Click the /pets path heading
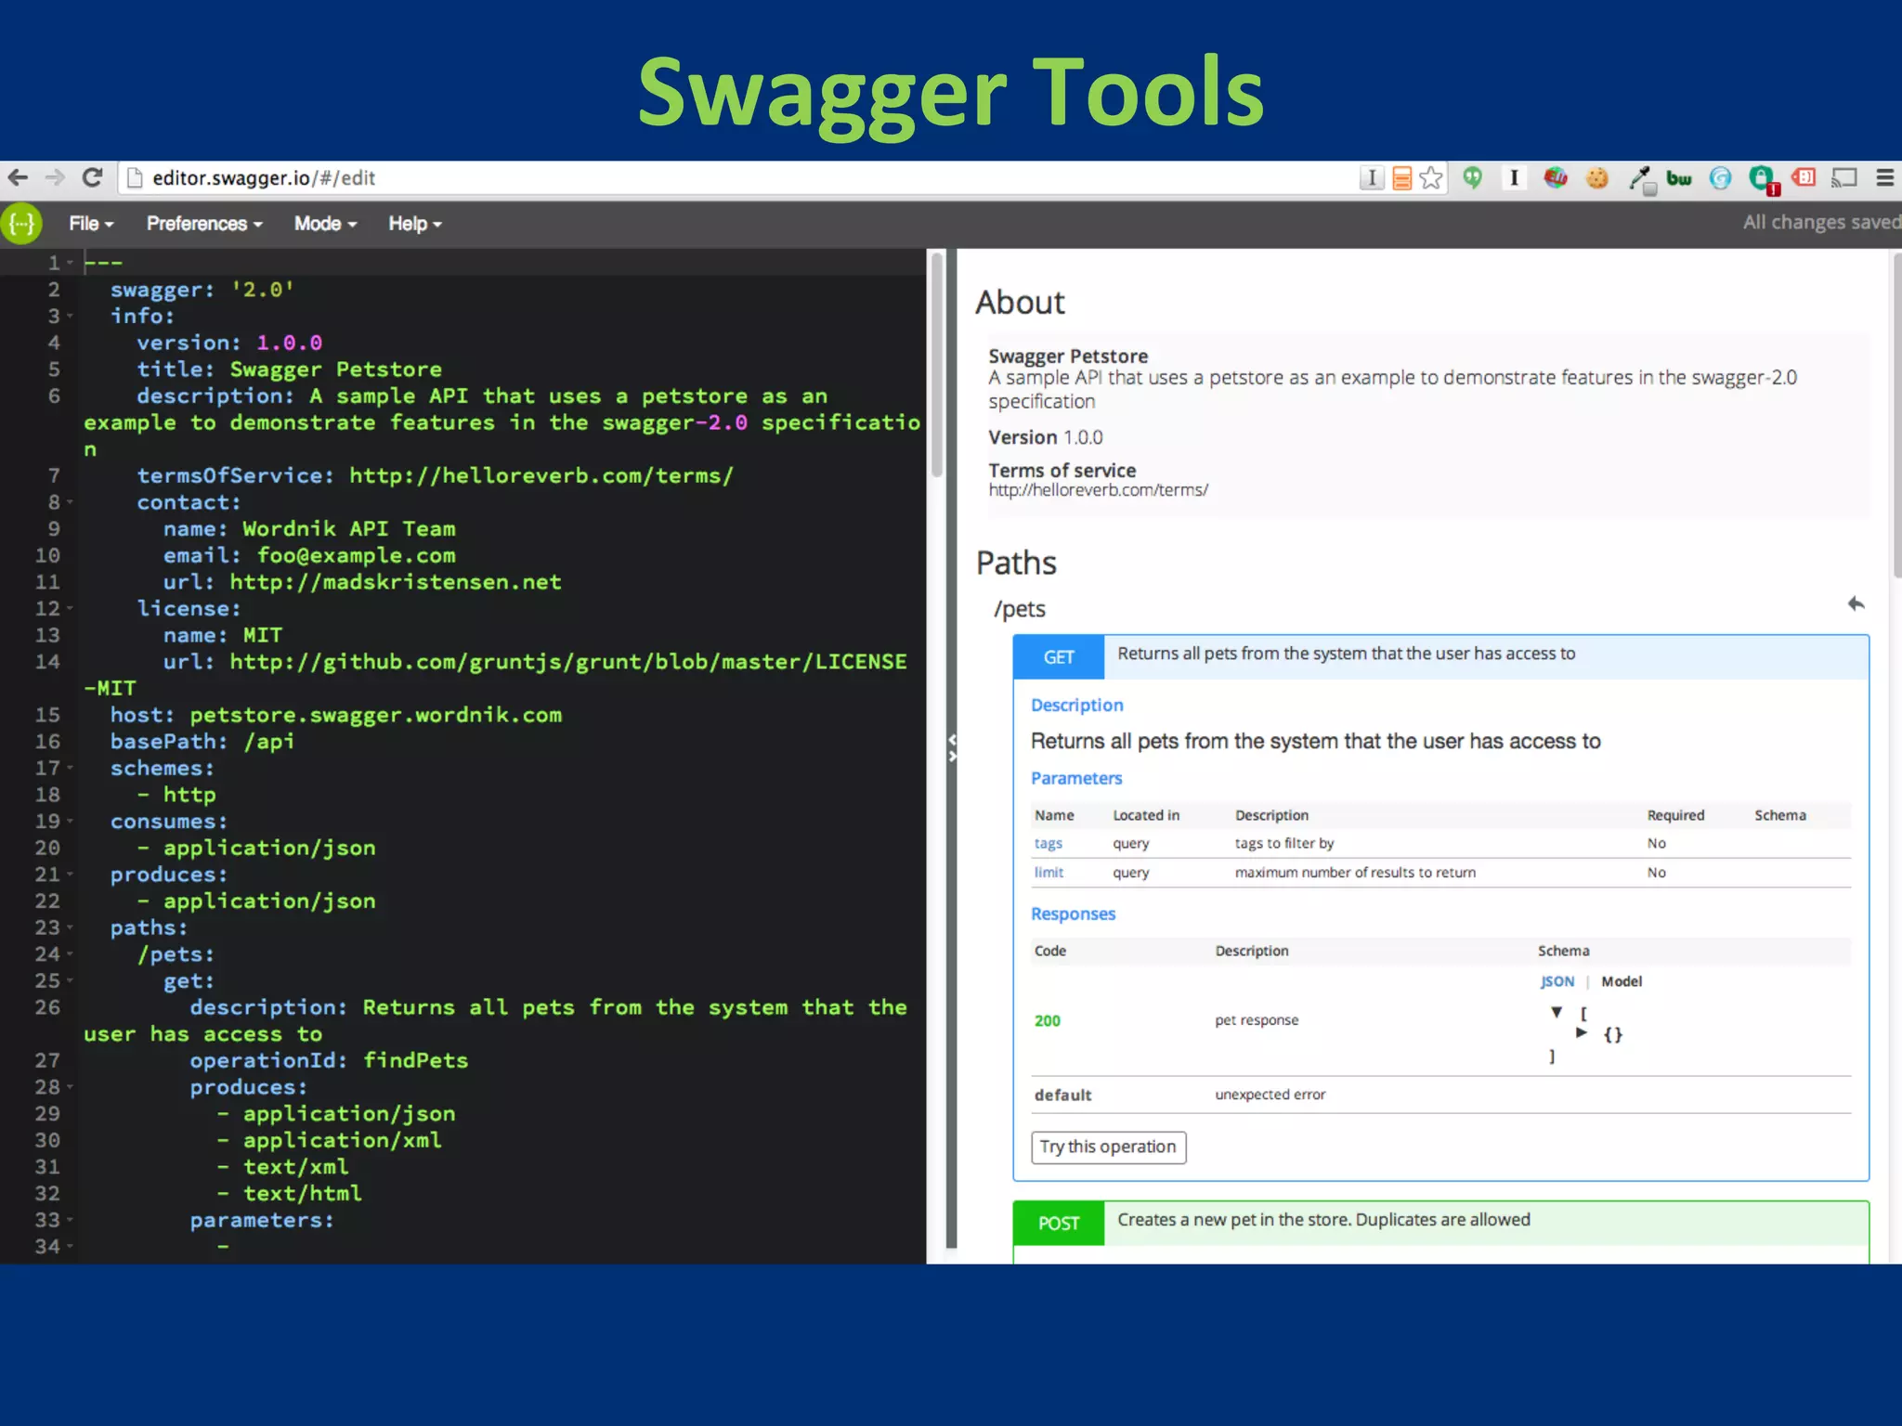 (x=1020, y=609)
